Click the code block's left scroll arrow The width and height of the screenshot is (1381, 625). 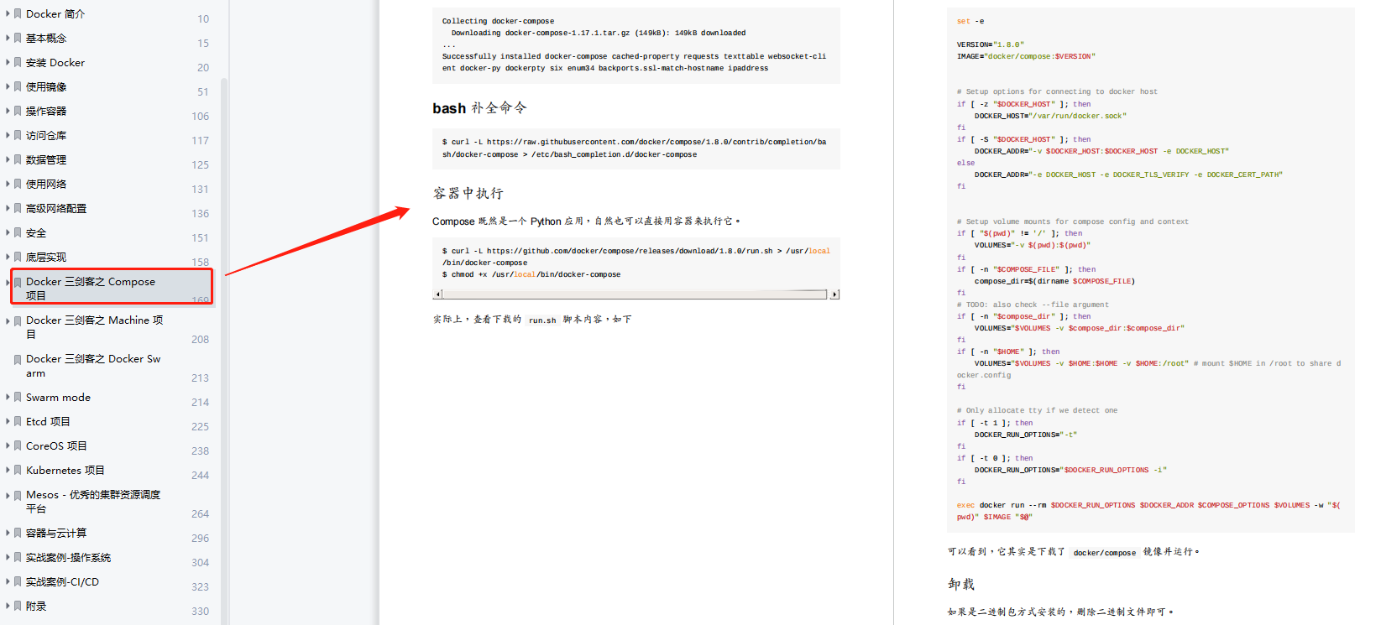pyautogui.click(x=437, y=294)
